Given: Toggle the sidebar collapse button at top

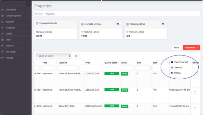Looking at the screenshot, I should tap(28, 3).
